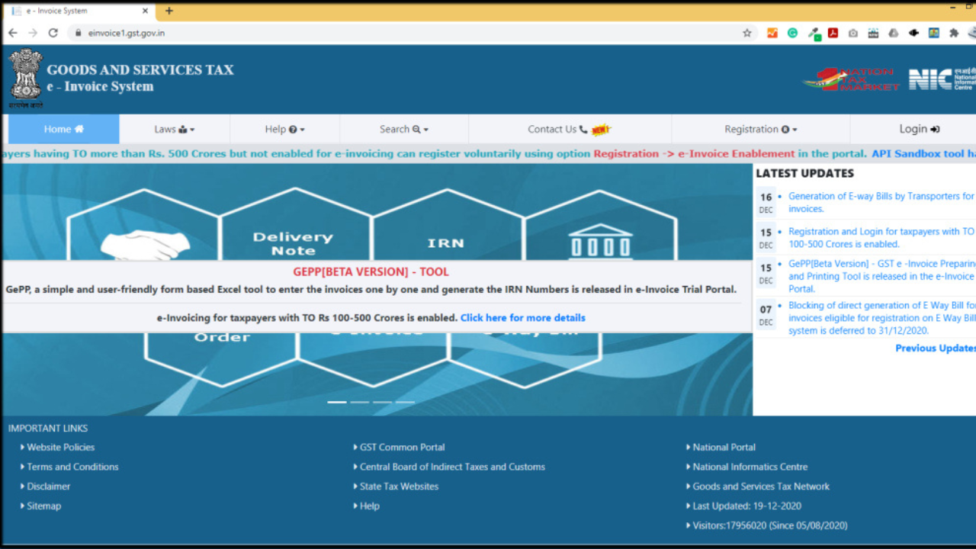Close the e - Invoice System tab

coord(143,11)
